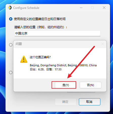Click the Configure Schedule title text
Screen dimensions: 113x114
pyautogui.click(x=26, y=8)
